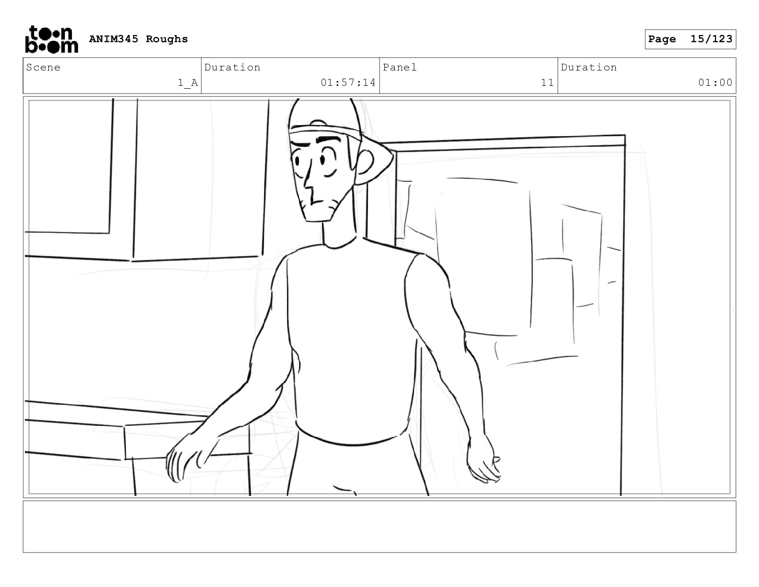This screenshot has width=759, height=587.
Task: Click the 'Page 15/123' box
Action: point(690,39)
